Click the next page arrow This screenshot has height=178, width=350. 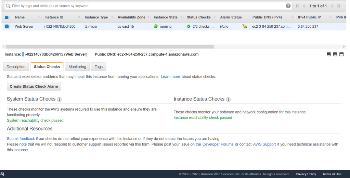point(332,6)
